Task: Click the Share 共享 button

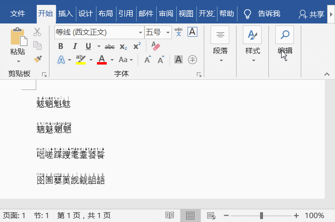Action: [311, 14]
